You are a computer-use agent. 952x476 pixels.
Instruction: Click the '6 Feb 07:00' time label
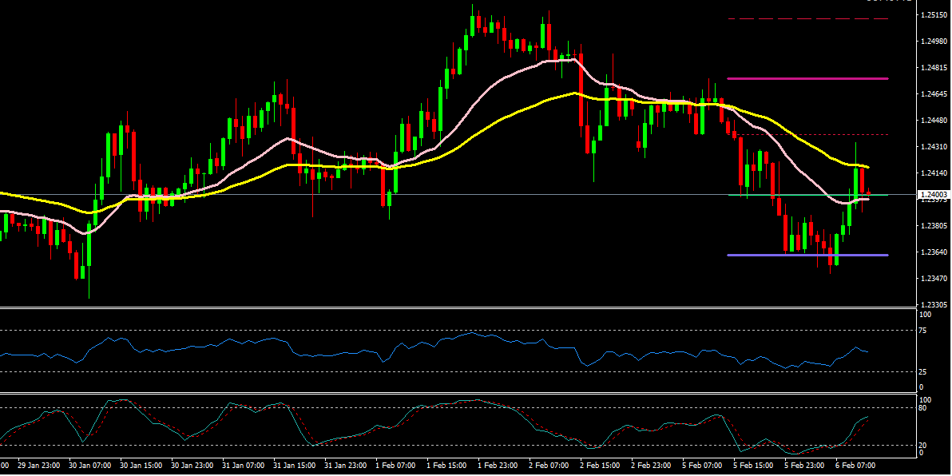(856, 465)
